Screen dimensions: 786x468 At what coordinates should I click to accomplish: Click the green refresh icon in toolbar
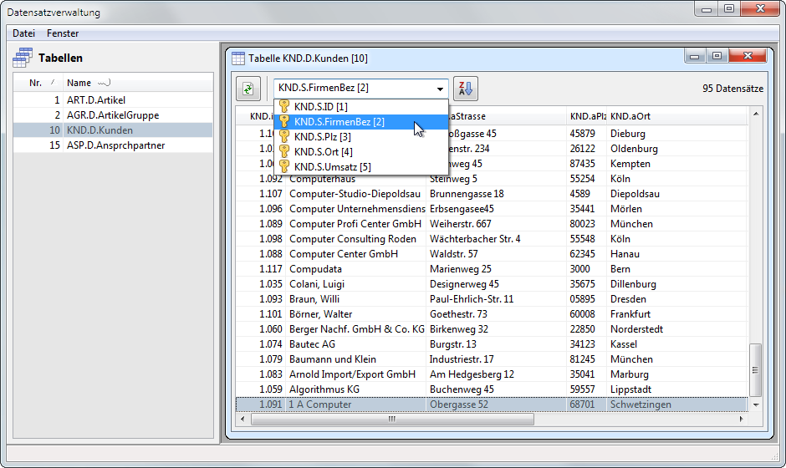pyautogui.click(x=248, y=89)
